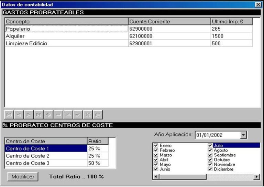Uncheck the Enero month checkbox

click(156, 146)
